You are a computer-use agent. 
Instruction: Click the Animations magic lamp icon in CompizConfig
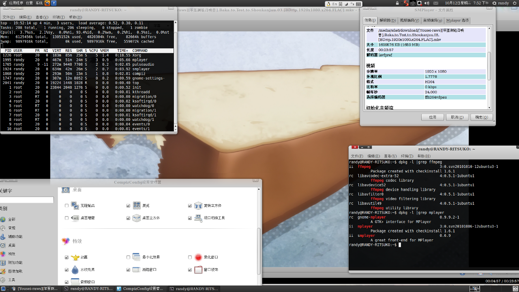75,257
